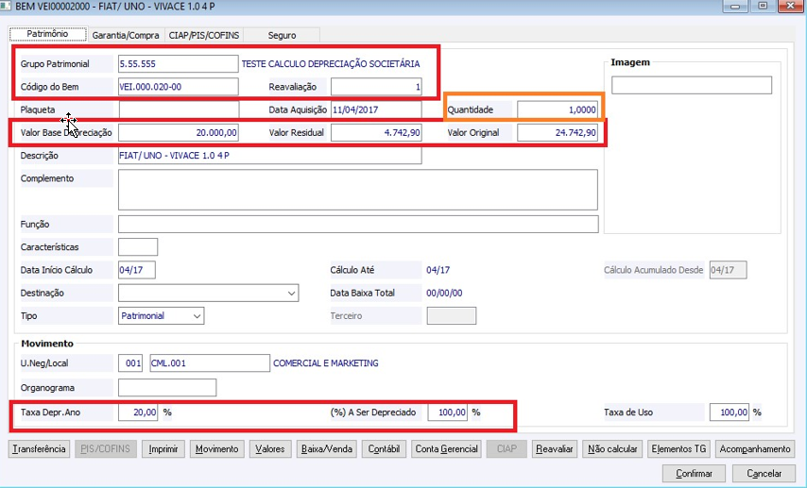Click the Imprimir button
The height and width of the screenshot is (488, 807).
tap(163, 449)
